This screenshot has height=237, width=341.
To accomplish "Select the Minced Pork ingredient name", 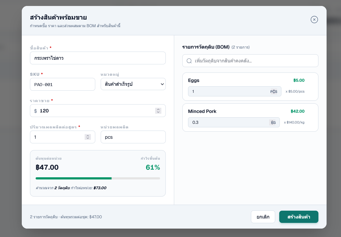I will pyautogui.click(x=202, y=111).
